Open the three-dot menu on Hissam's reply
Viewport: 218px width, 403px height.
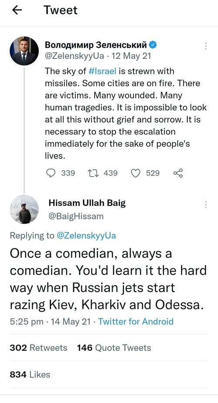[206, 204]
